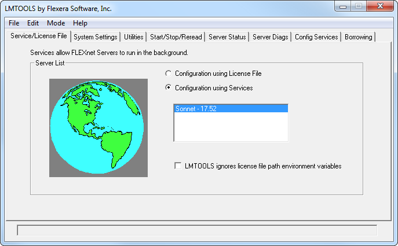Click the status bar field at bottom

point(197,230)
